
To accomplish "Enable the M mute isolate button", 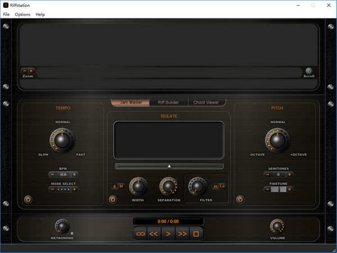I will (121, 186).
